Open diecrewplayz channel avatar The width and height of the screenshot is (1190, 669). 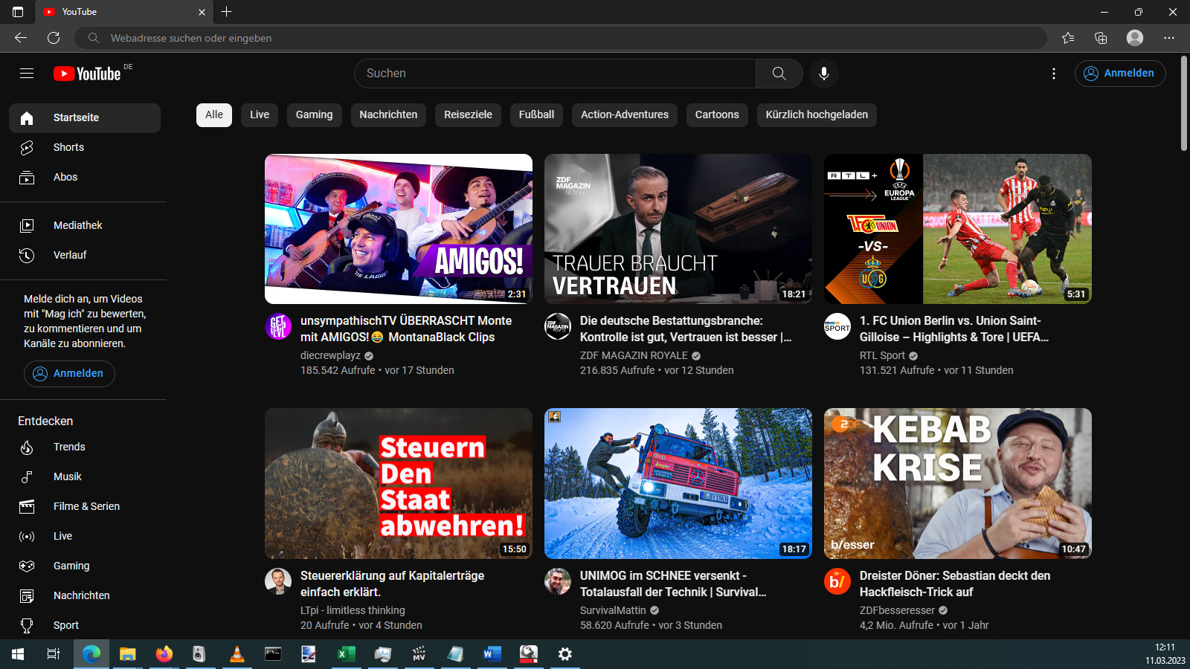pos(278,326)
